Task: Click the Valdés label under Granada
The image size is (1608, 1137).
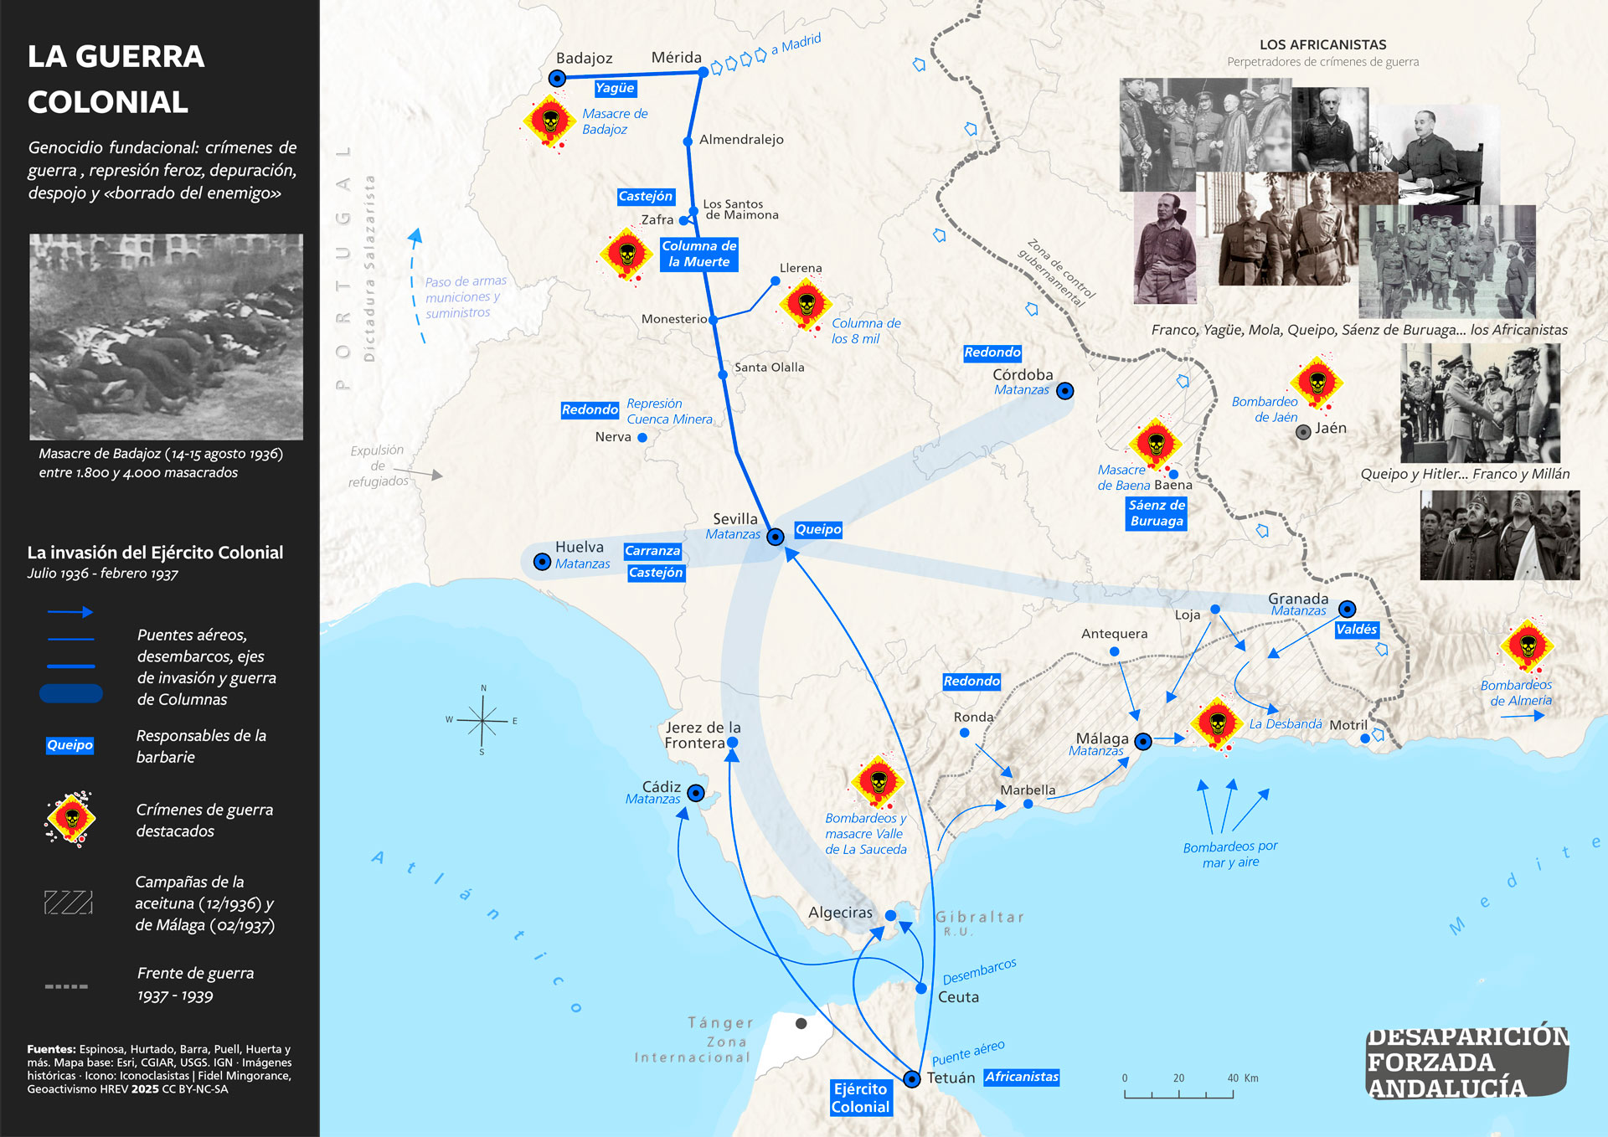Action: coord(1357,630)
